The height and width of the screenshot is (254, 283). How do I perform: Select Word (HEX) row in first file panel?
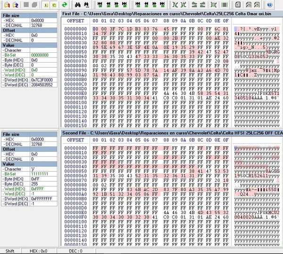coord(29,70)
